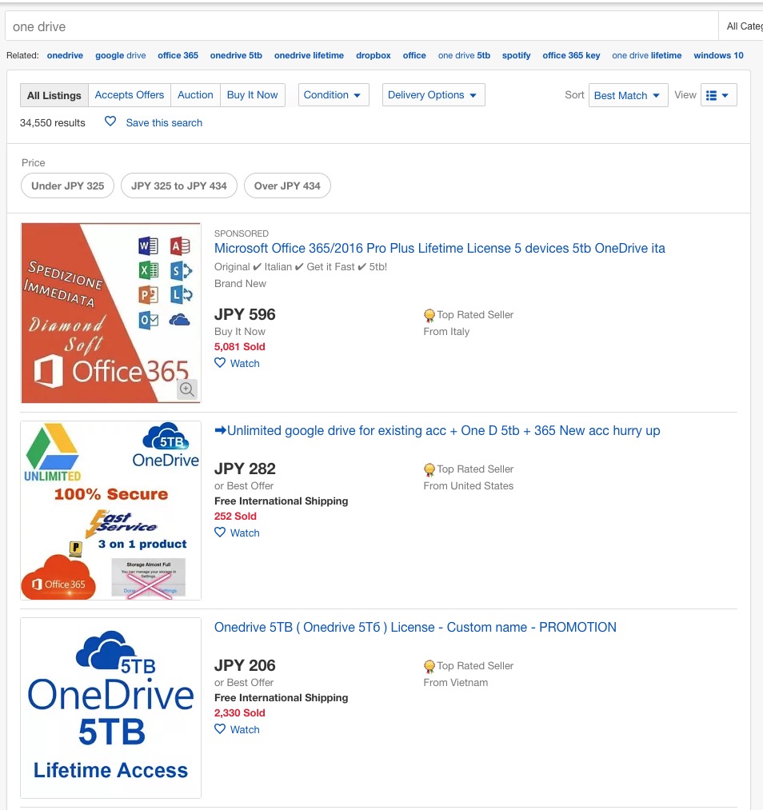763x810 pixels.
Task: Click related search onedrive lifetime
Action: tap(309, 55)
